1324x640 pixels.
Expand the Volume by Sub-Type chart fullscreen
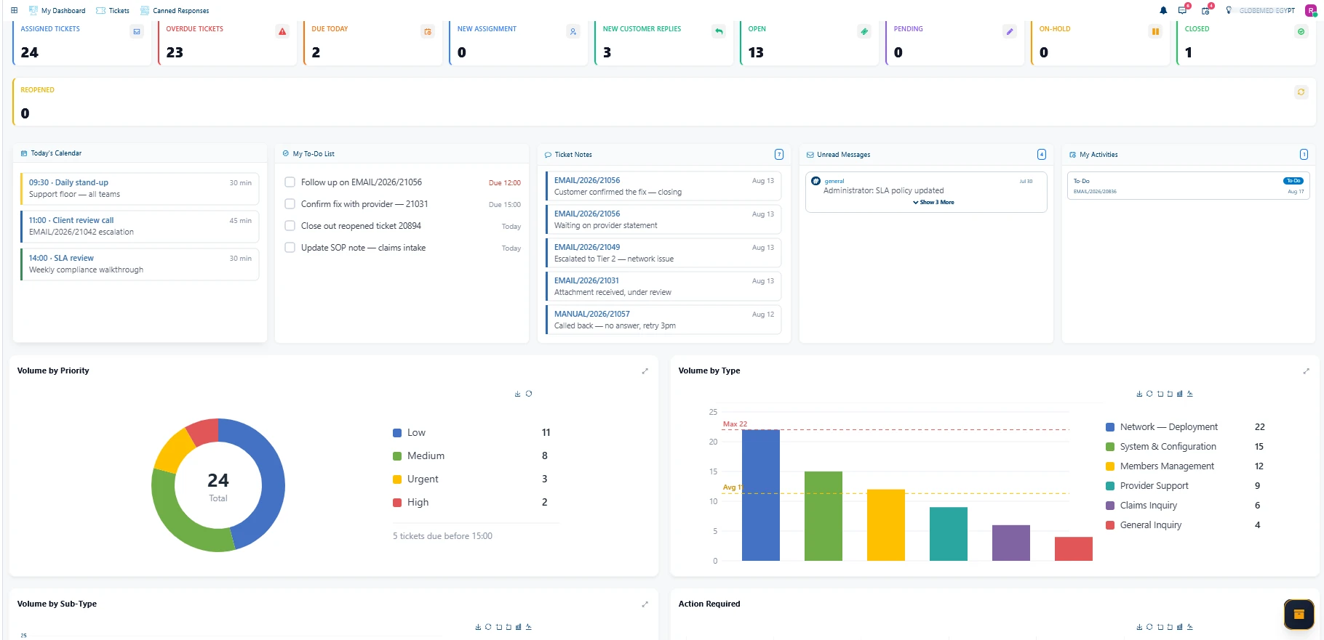[x=645, y=604]
